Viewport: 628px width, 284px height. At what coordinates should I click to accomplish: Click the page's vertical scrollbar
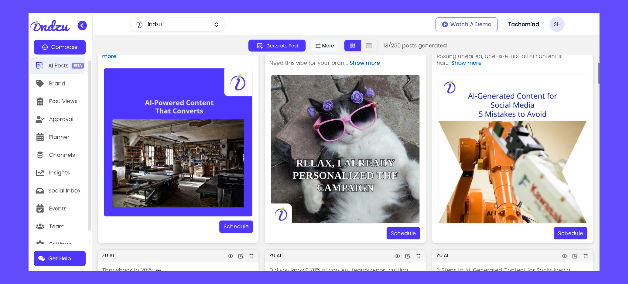[598, 73]
